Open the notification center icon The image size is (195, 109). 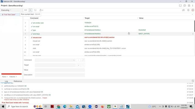click(x=191, y=106)
